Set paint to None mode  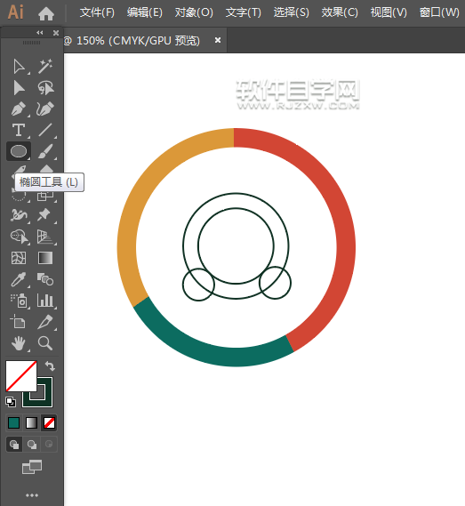(49, 422)
